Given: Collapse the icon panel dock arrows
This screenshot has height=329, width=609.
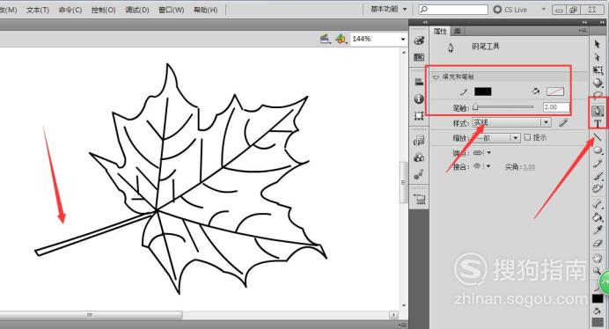Looking at the screenshot, I should [x=425, y=22].
